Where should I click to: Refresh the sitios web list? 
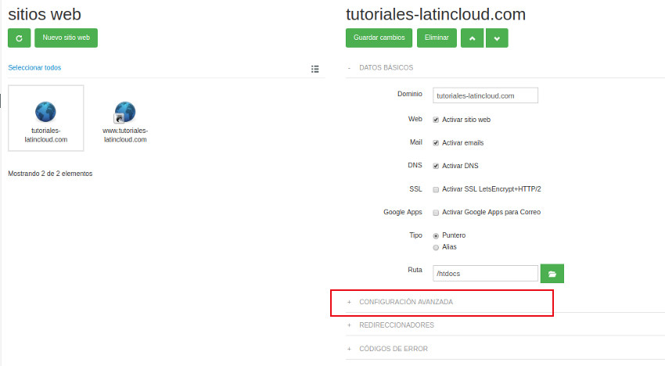coord(19,38)
